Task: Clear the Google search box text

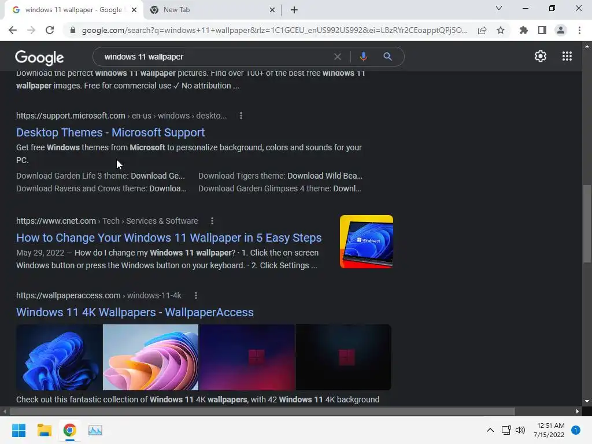Action: (x=338, y=57)
